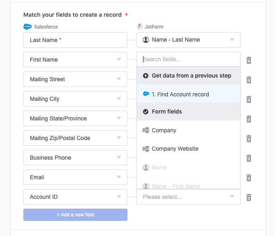275x236 pixels.
Task: Remove the Mailing City mapping row
Action: tap(248, 100)
